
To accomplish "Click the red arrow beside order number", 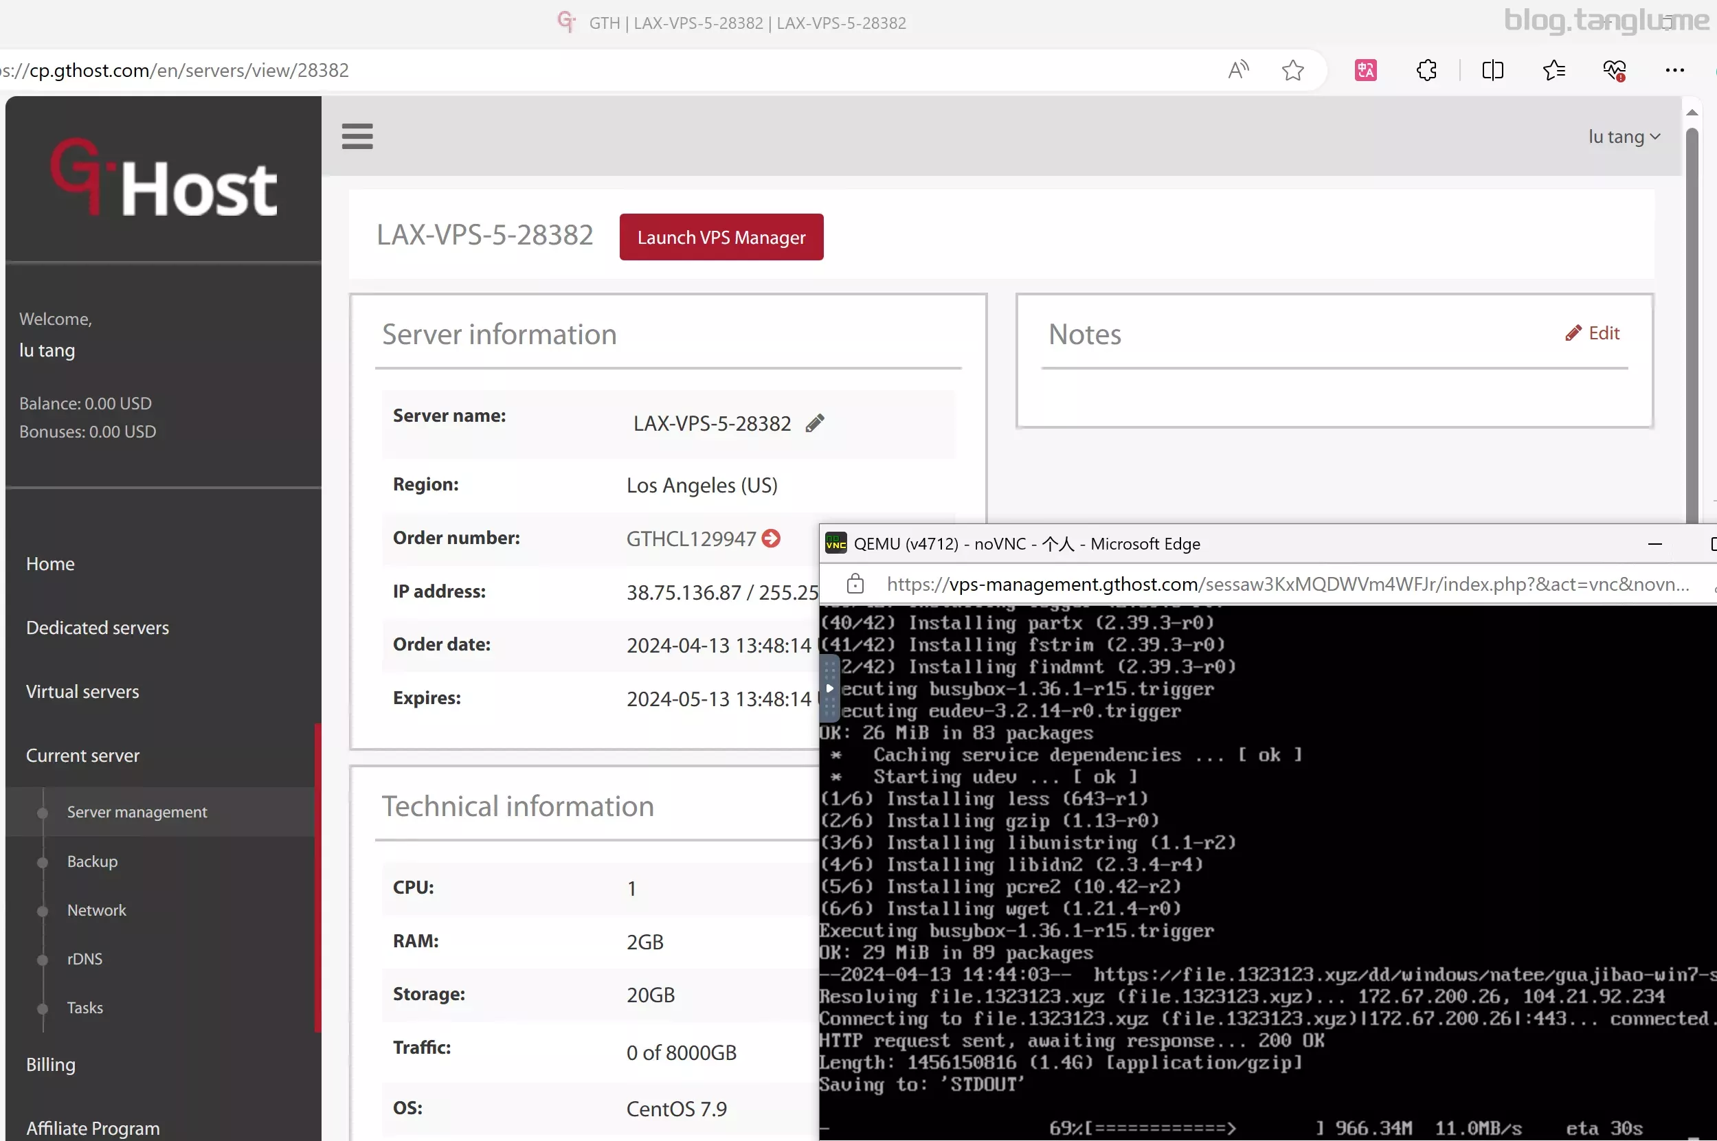I will [771, 539].
